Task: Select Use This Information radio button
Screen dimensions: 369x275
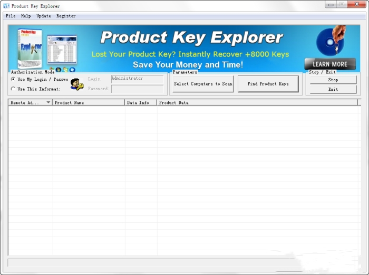Action: click(x=13, y=89)
